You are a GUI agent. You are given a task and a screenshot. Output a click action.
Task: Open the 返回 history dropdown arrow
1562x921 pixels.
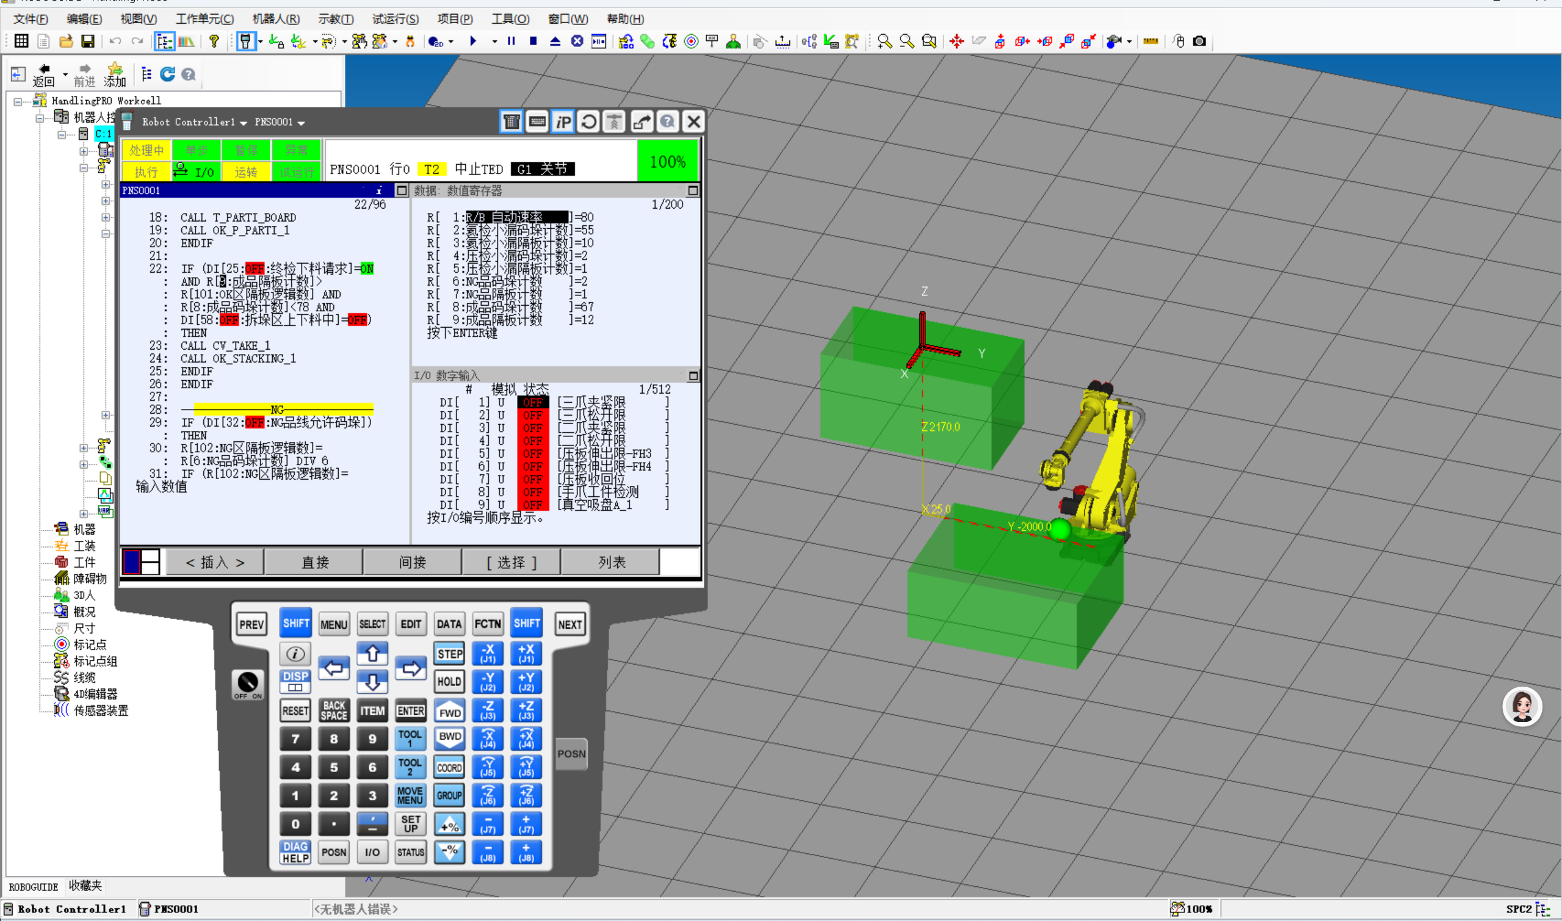65,74
